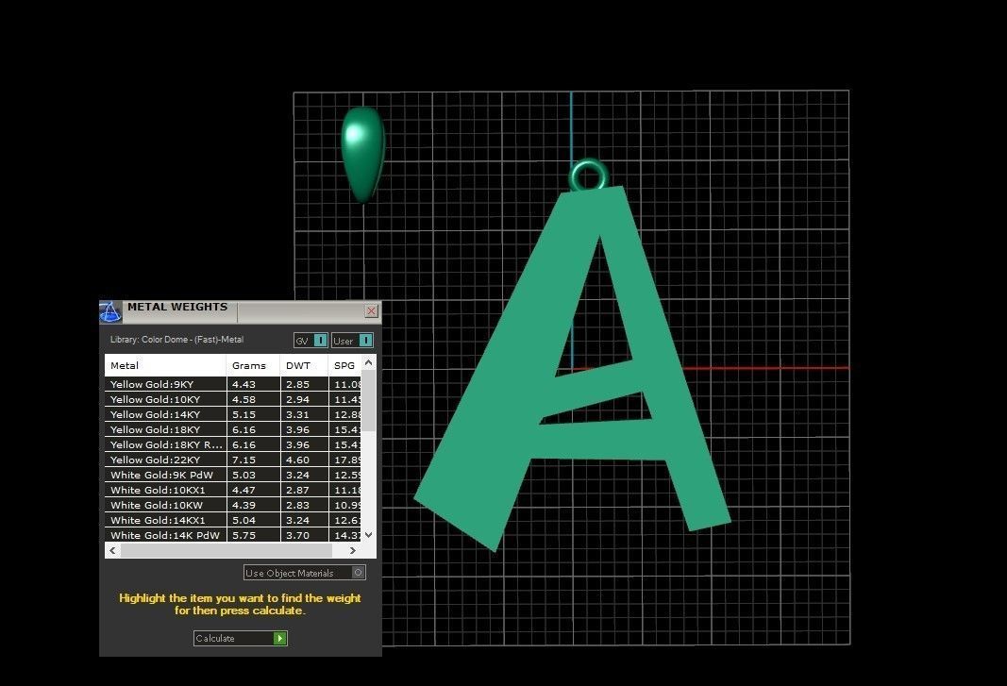
Task: Click the scroll up arrow of metal list
Action: click(369, 362)
